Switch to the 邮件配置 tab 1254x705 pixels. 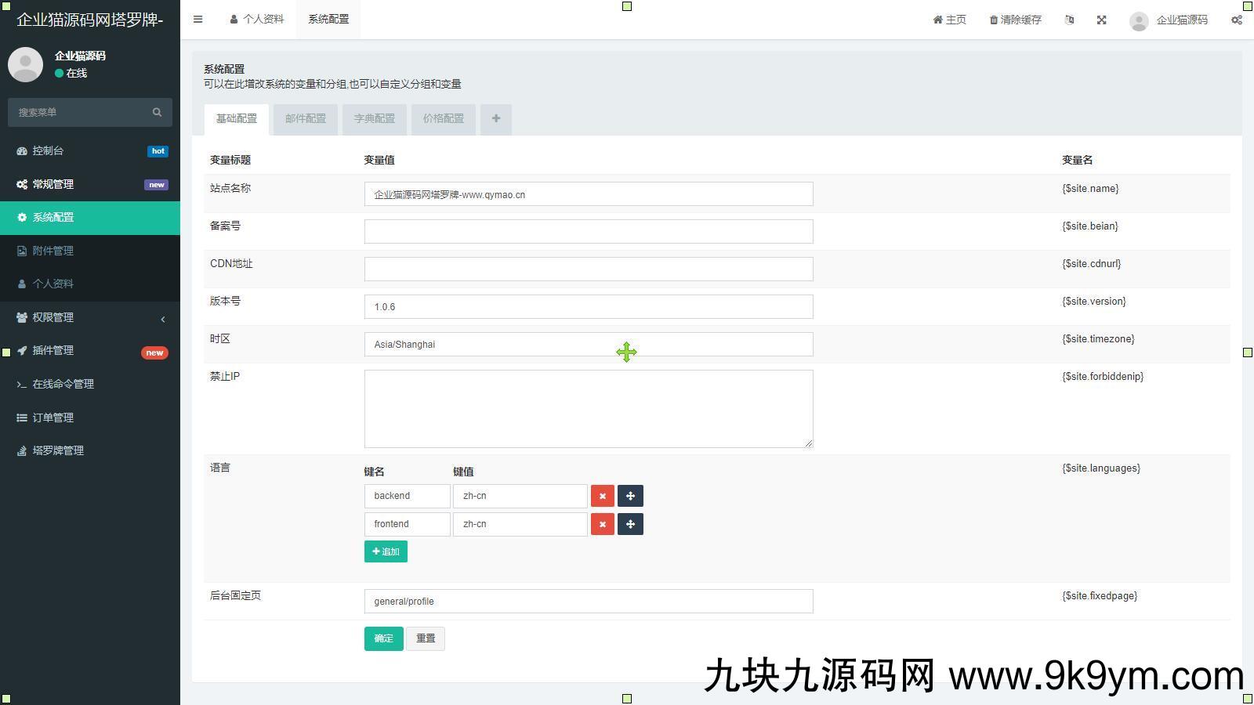[x=305, y=119]
